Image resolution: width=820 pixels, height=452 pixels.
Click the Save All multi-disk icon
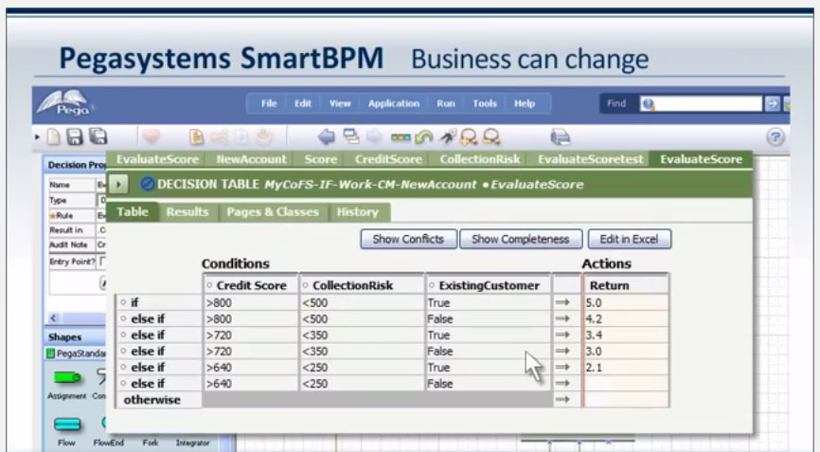pos(98,136)
